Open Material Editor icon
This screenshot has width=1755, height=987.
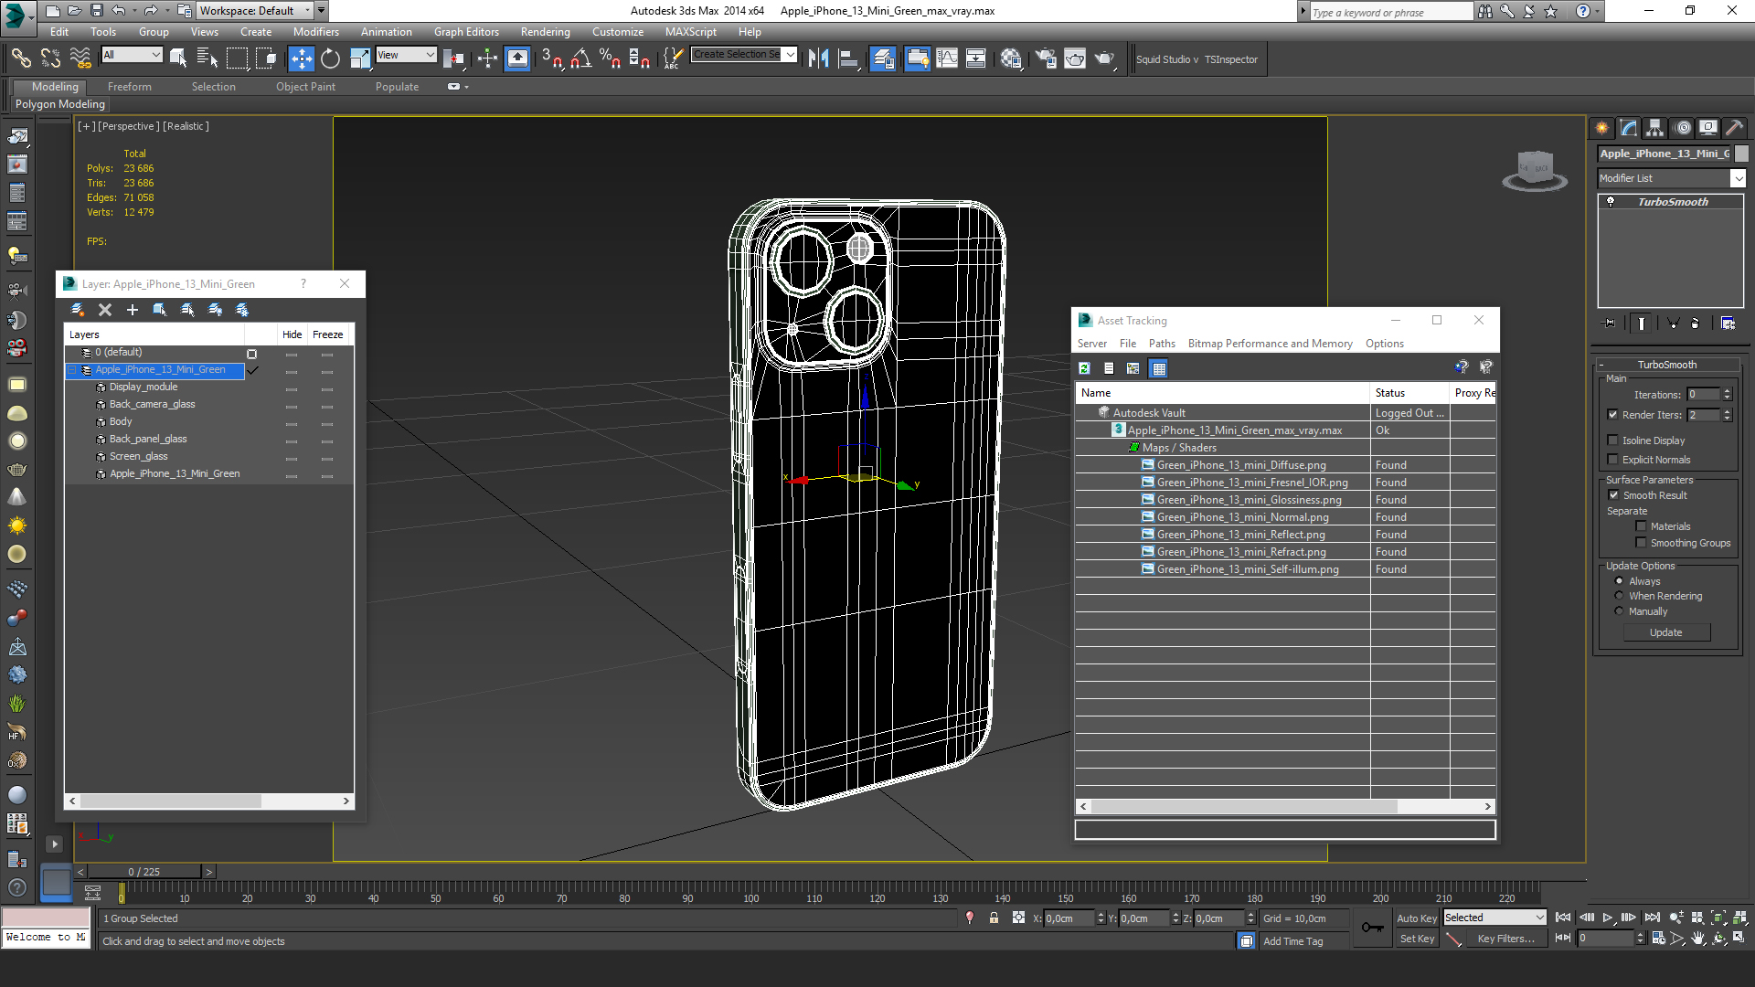pyautogui.click(x=1010, y=58)
